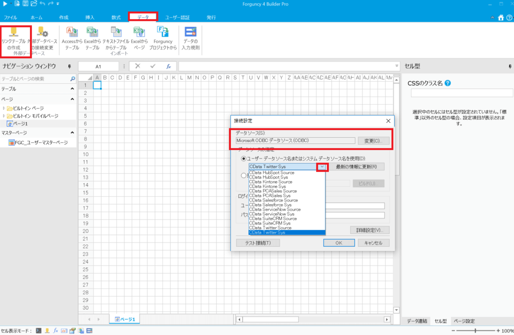Pin the ナビゲーション ウィンドウ panel
514x335 pixels.
click(69, 66)
